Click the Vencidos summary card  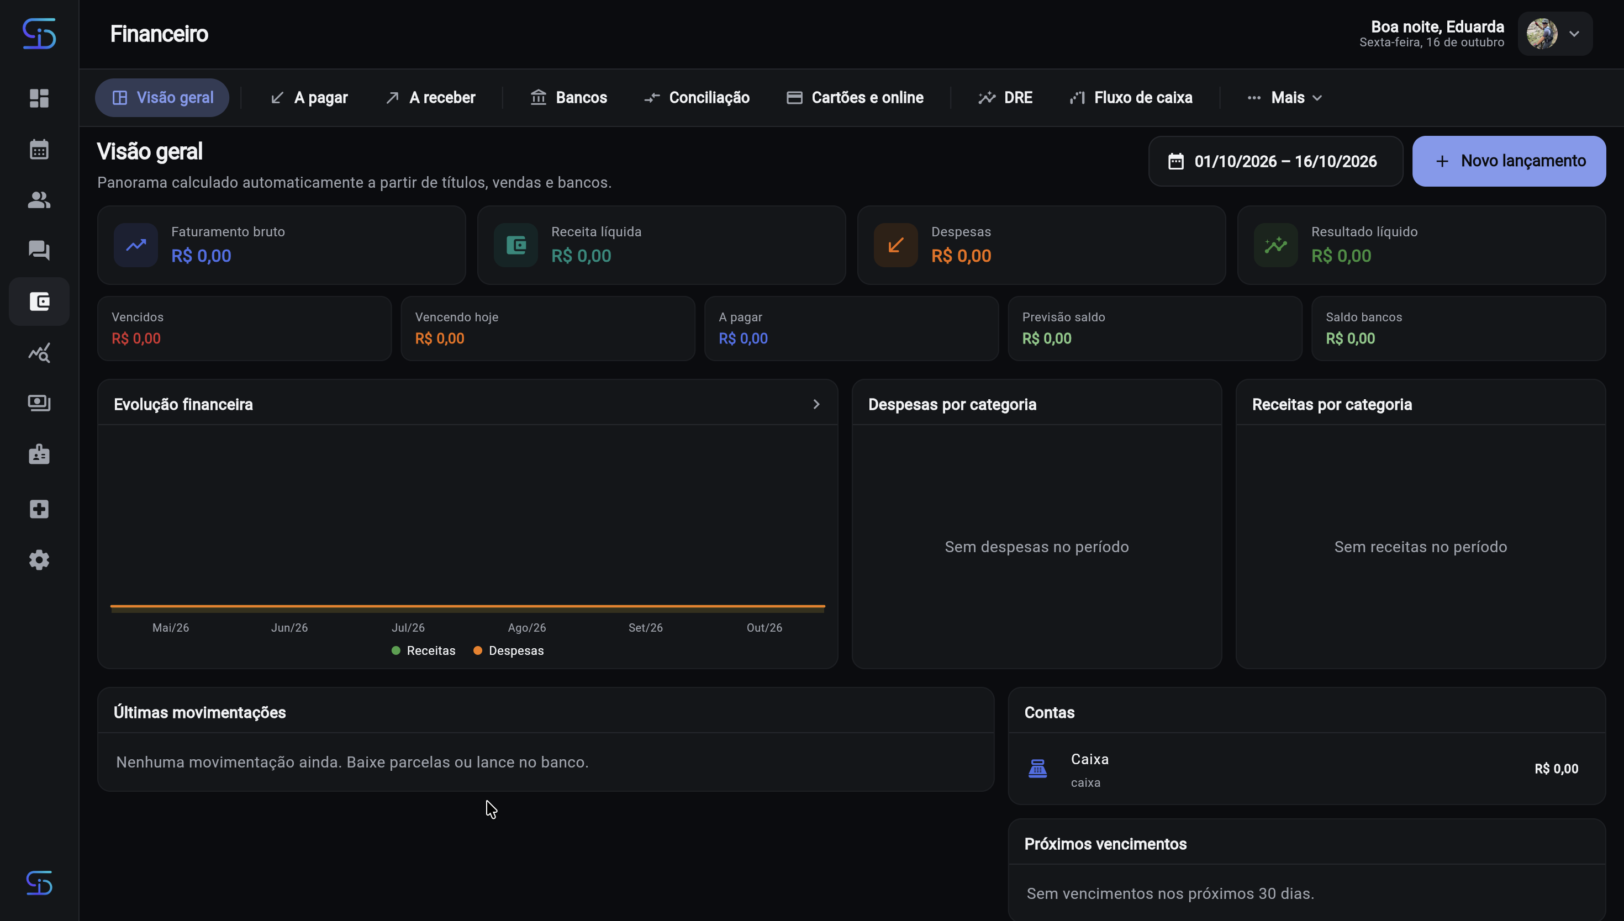point(245,329)
